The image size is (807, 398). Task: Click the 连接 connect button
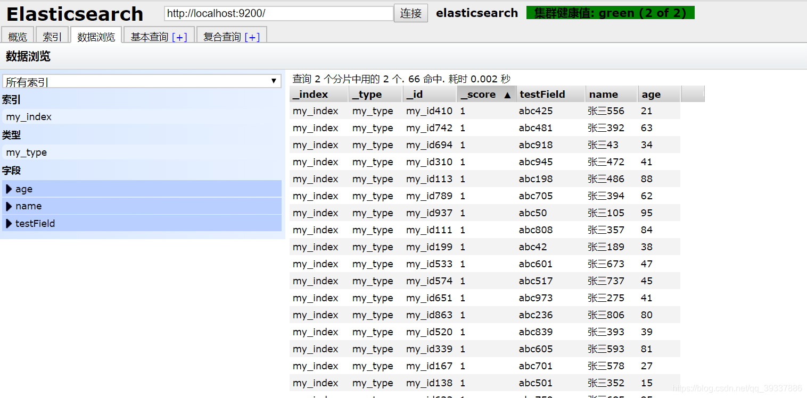pyautogui.click(x=411, y=13)
